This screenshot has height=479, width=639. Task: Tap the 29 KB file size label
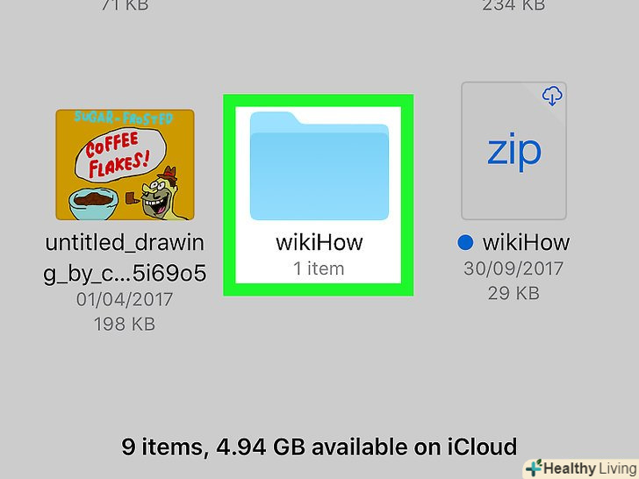tap(513, 293)
